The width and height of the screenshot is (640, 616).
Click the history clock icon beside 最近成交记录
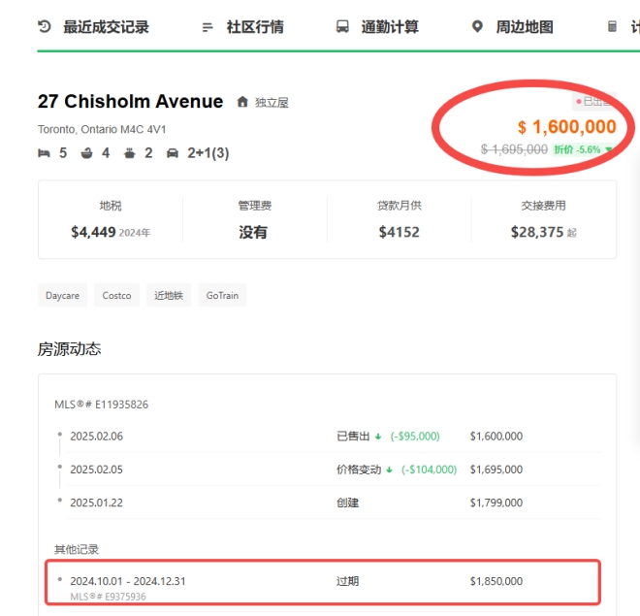click(45, 26)
